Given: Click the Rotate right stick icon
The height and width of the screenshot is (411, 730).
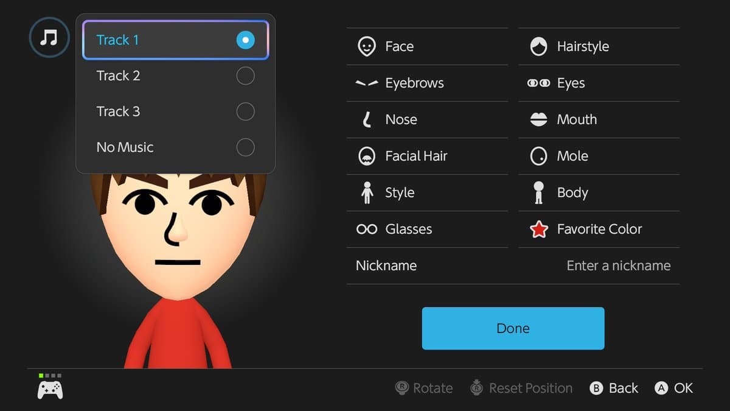Looking at the screenshot, I should pyautogui.click(x=402, y=388).
